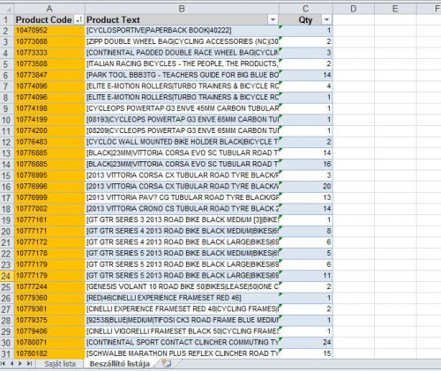Click the next-sheet navigation arrow
441x371 pixels.
click(20, 364)
